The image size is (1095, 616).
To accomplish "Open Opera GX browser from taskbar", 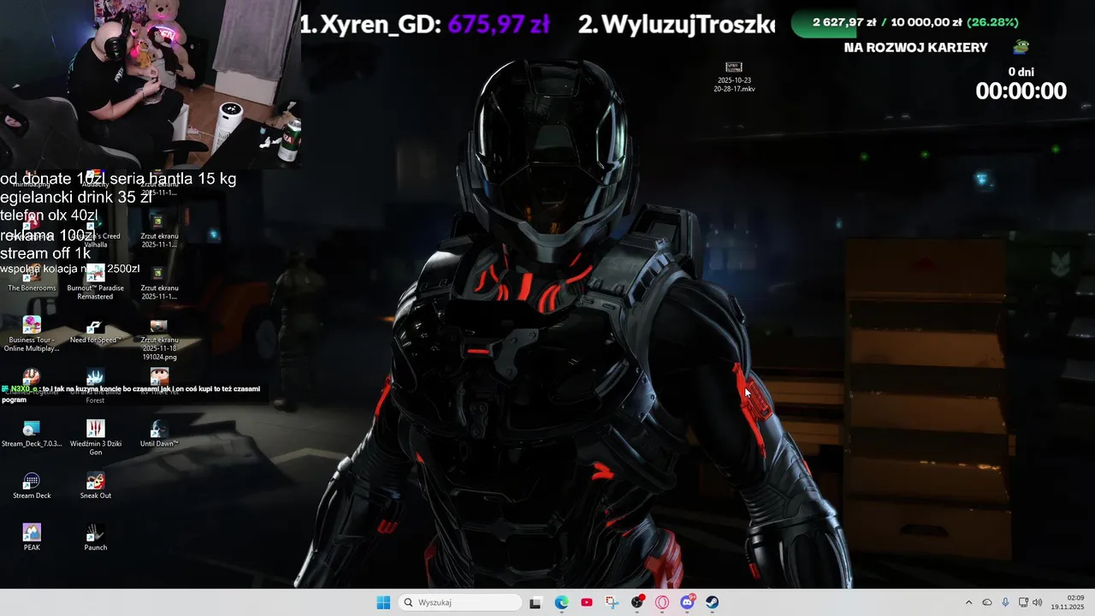I will [662, 602].
